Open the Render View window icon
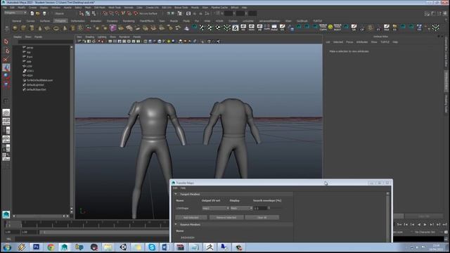 [188, 13]
